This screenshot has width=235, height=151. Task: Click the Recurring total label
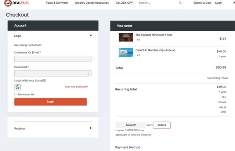pos(126,89)
